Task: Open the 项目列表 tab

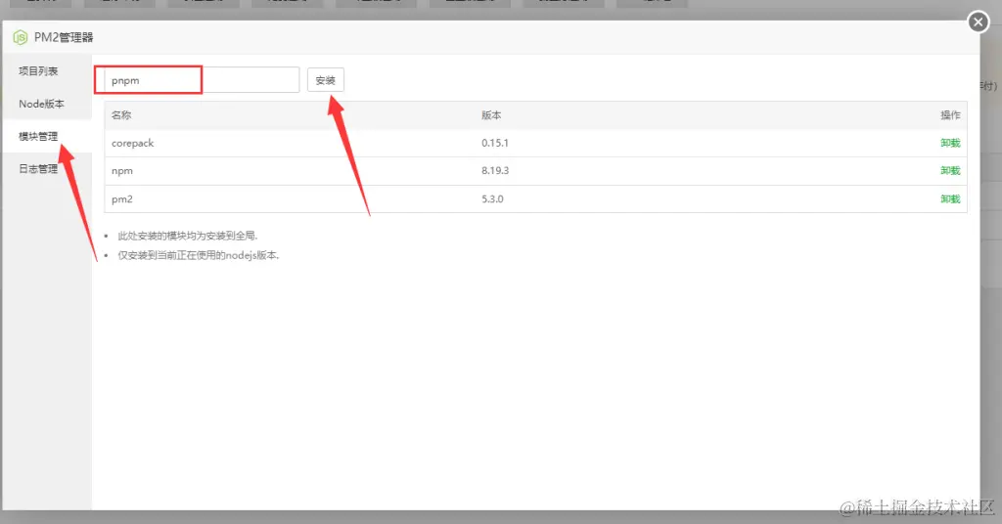Action: click(38, 70)
